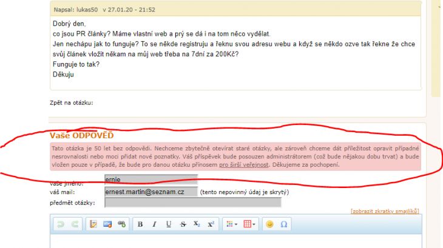Apply subscript formatting

(197, 224)
